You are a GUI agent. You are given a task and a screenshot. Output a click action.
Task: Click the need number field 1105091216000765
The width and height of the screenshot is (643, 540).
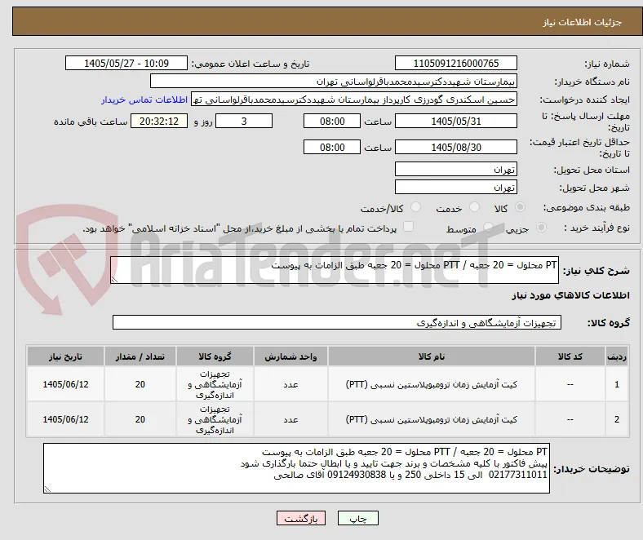point(455,63)
